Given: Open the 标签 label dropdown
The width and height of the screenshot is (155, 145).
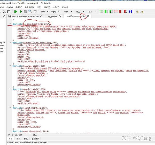Looking at the screenshot, I should point(84,12).
